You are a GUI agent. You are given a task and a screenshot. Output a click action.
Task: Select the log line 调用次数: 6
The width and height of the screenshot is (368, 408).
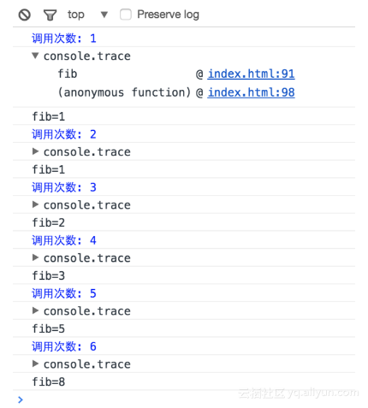click(x=184, y=346)
